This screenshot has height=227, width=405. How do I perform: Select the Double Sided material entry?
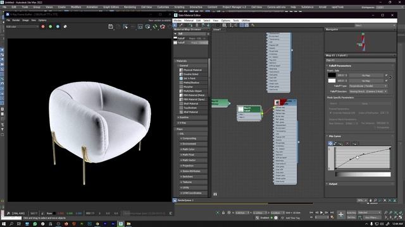click(193, 74)
